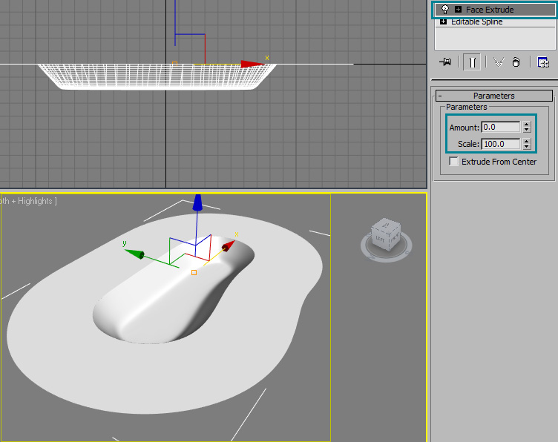Enable Extrude From Center checkbox
The height and width of the screenshot is (442, 558).
pos(454,162)
